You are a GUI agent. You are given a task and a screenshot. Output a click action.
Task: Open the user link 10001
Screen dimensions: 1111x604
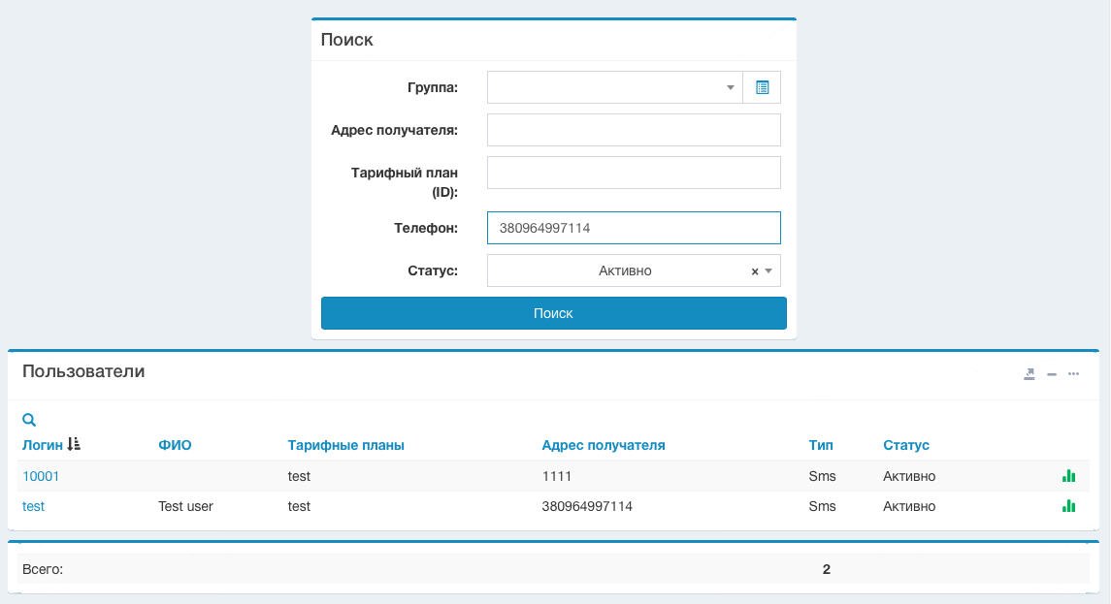click(x=41, y=476)
